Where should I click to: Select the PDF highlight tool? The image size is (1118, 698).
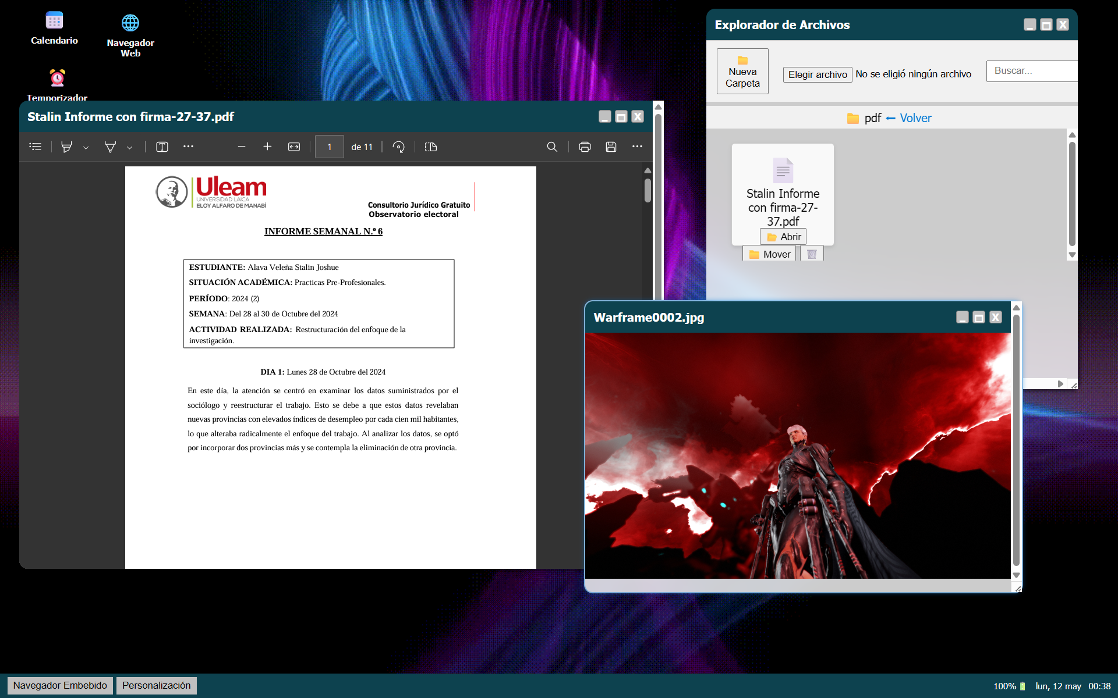click(x=67, y=147)
